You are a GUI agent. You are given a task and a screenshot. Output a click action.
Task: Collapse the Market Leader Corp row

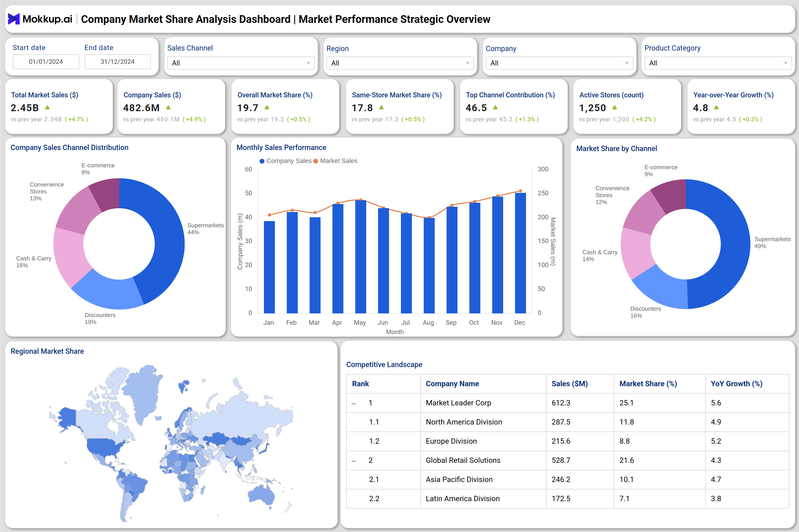click(354, 404)
